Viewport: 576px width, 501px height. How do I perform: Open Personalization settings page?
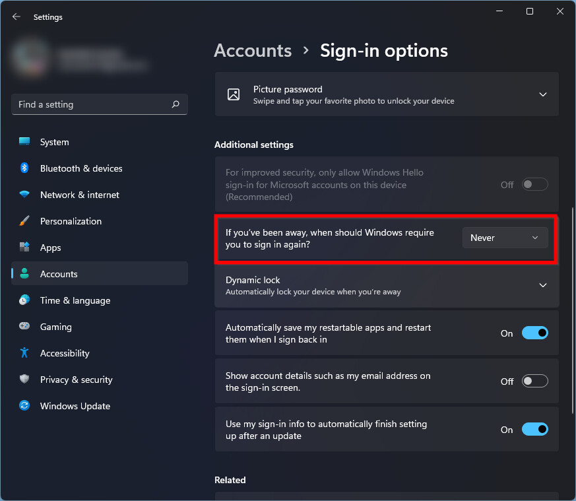(100, 221)
